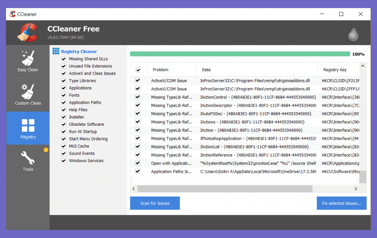The width and height of the screenshot is (377, 238).
Task: Click the CCleaner title bar icon
Action: click(x=12, y=14)
